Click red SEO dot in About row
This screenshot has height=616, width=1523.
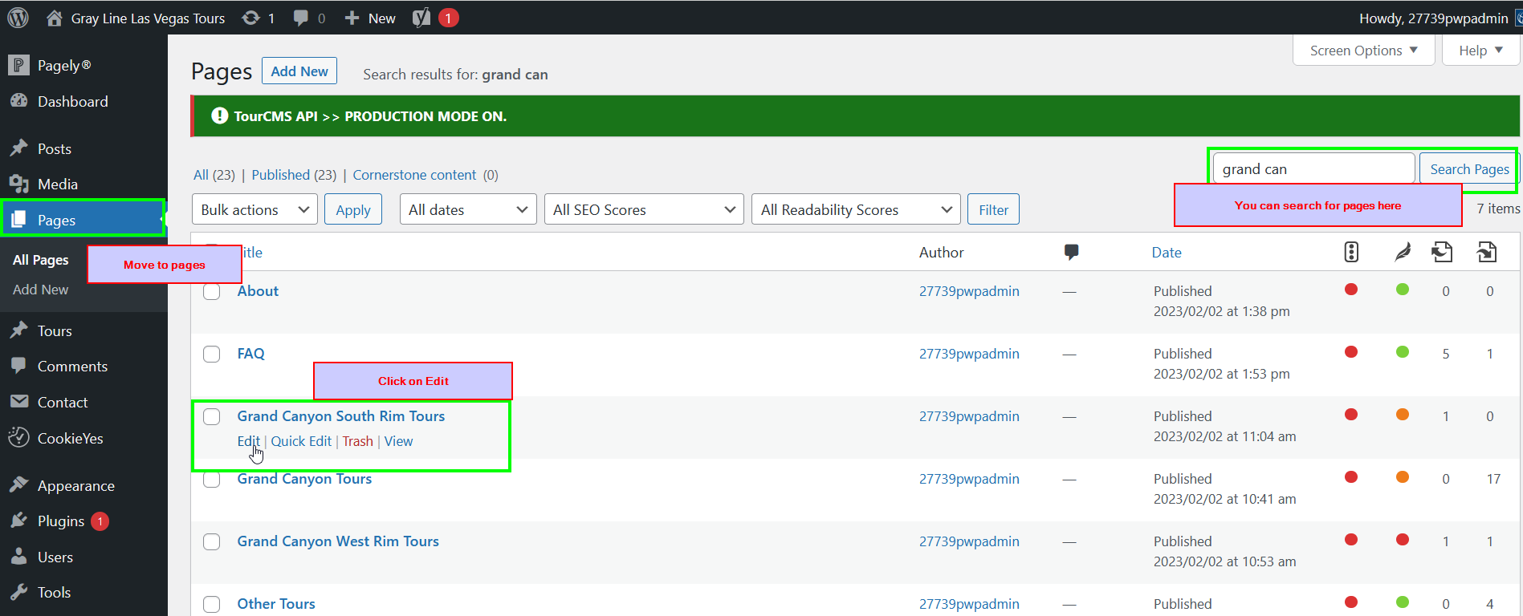pos(1351,290)
